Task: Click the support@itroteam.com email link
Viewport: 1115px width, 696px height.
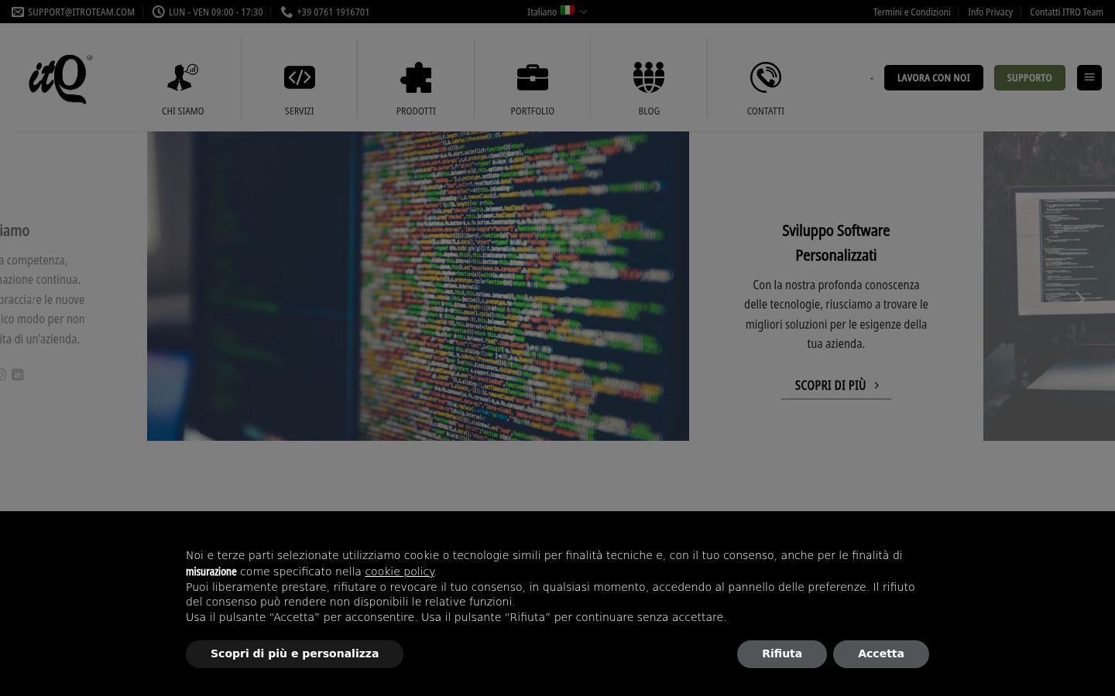Action: [81, 12]
